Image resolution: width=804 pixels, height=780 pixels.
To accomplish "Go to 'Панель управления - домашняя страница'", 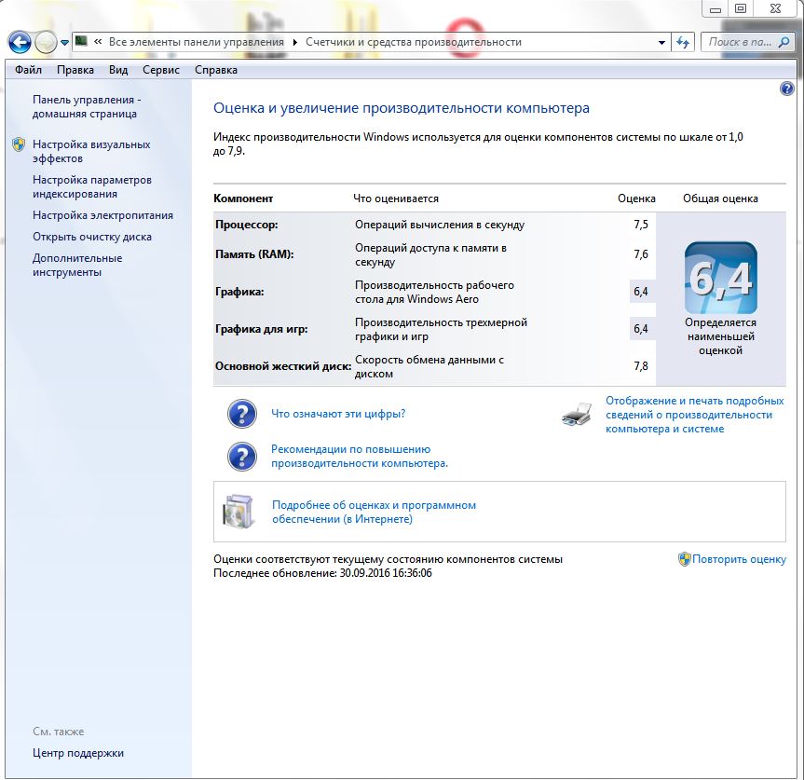I will click(x=87, y=106).
